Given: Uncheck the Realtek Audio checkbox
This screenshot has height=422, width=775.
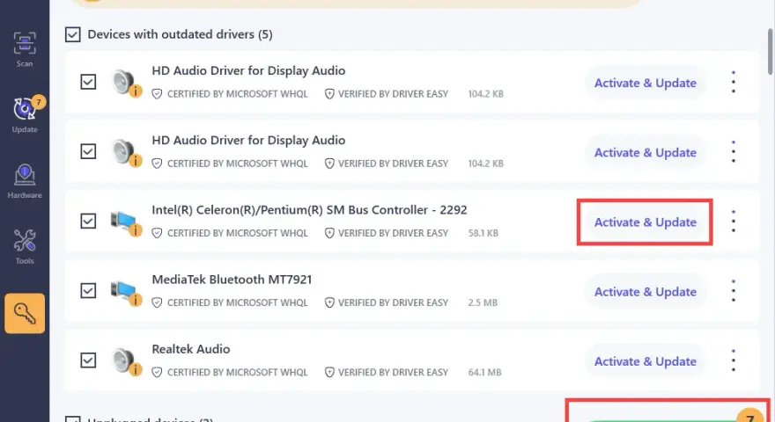Looking at the screenshot, I should click(88, 360).
